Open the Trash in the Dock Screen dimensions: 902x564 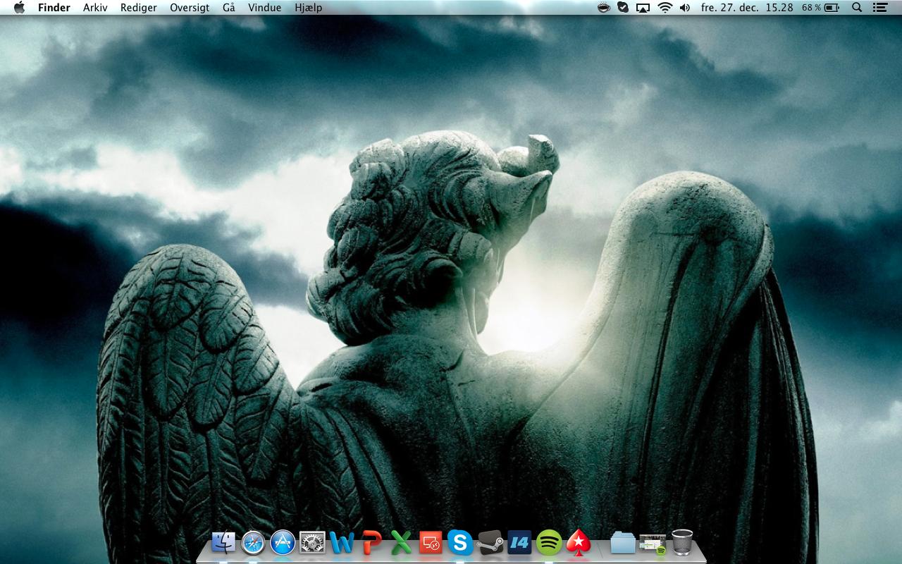[x=682, y=542]
